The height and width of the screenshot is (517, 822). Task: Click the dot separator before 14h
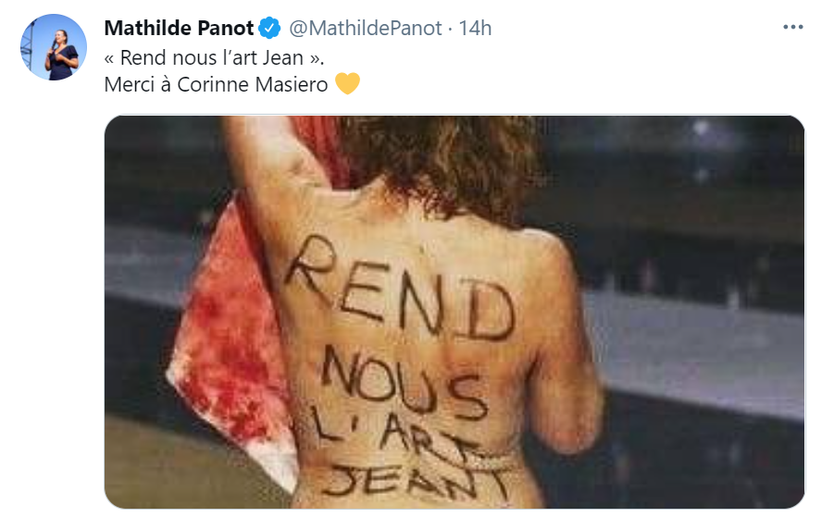pyautogui.click(x=450, y=29)
